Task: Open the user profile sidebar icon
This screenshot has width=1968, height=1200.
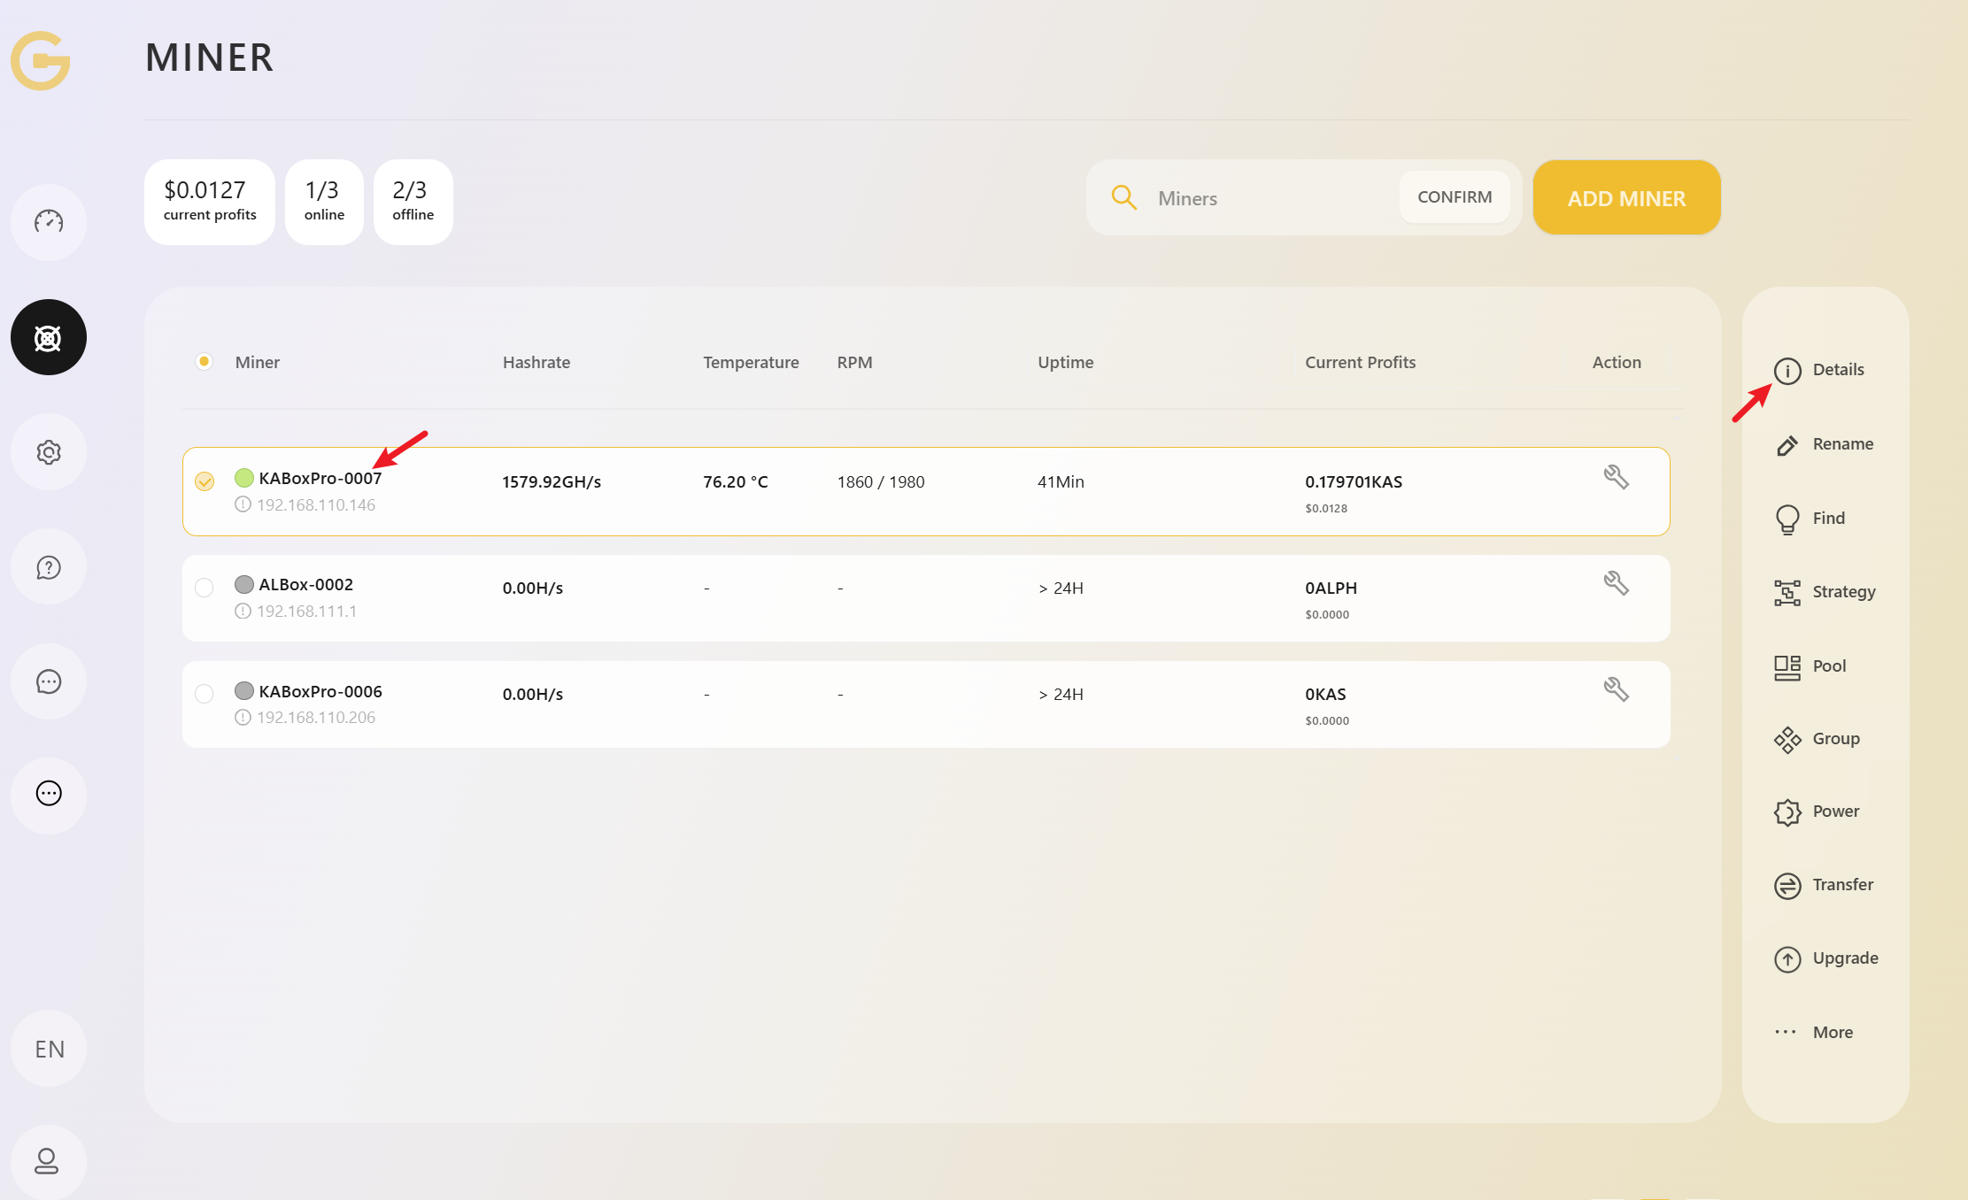Action: [x=49, y=1161]
